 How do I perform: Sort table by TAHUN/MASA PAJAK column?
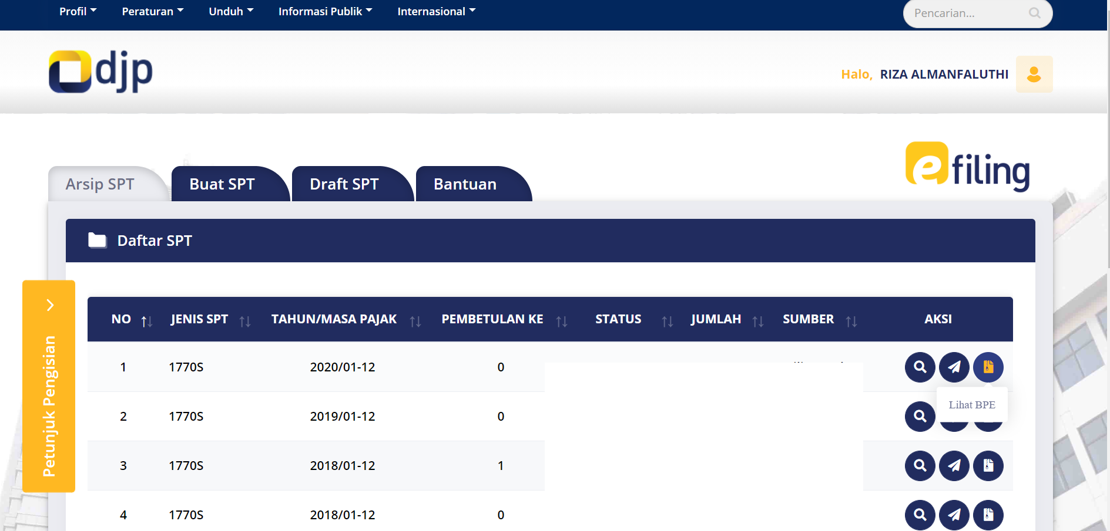click(415, 321)
